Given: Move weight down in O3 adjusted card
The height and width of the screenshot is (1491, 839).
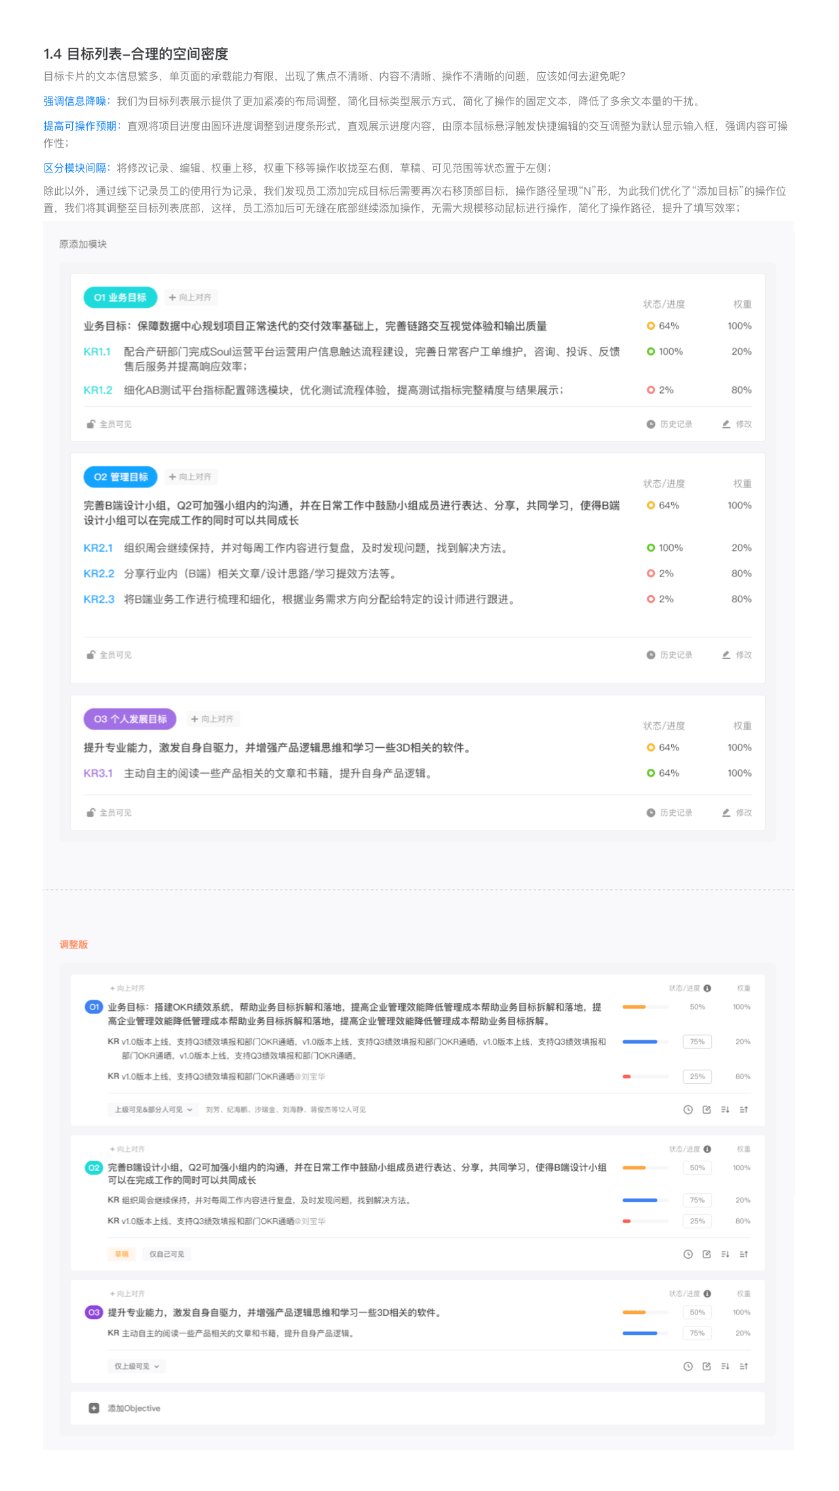Looking at the screenshot, I should click(x=725, y=1366).
